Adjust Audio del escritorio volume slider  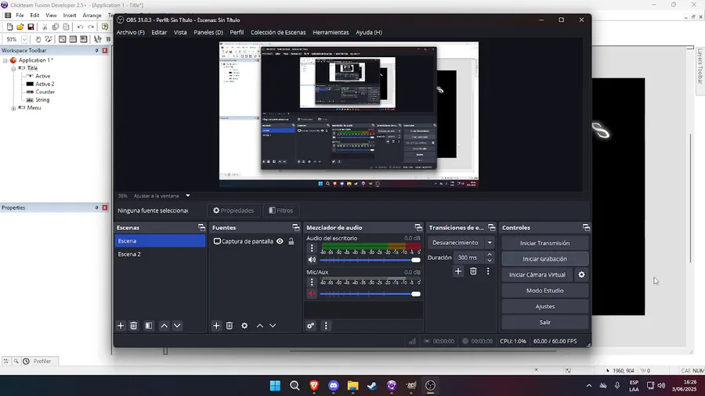tap(370, 260)
